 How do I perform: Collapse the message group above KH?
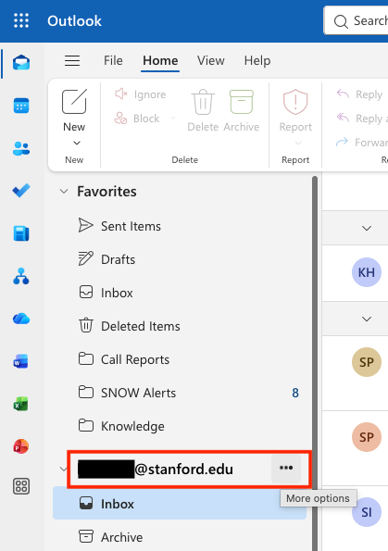point(367,228)
